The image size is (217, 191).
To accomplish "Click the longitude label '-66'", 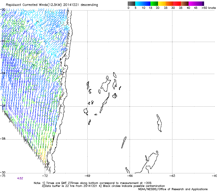I will click(130, 176).
